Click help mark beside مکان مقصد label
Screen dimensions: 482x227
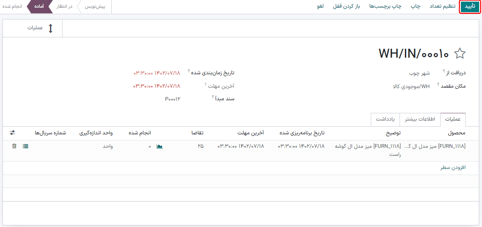click(x=439, y=84)
